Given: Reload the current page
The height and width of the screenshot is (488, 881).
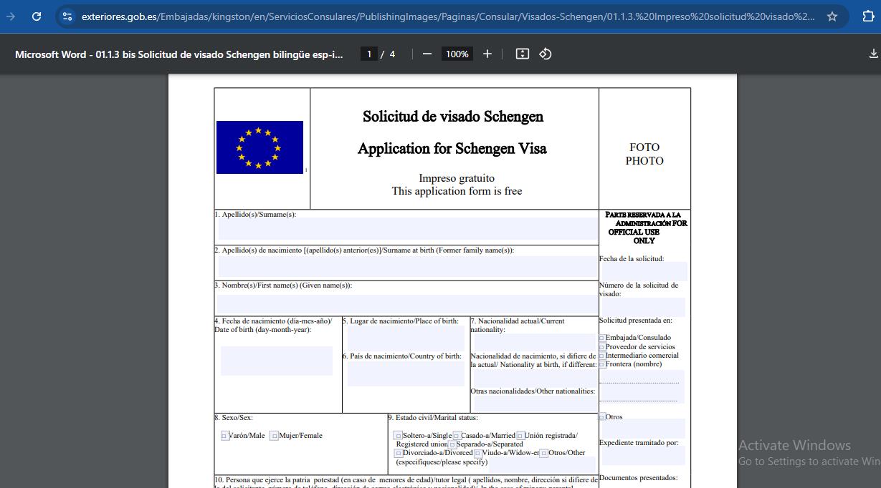Looking at the screenshot, I should point(37,16).
